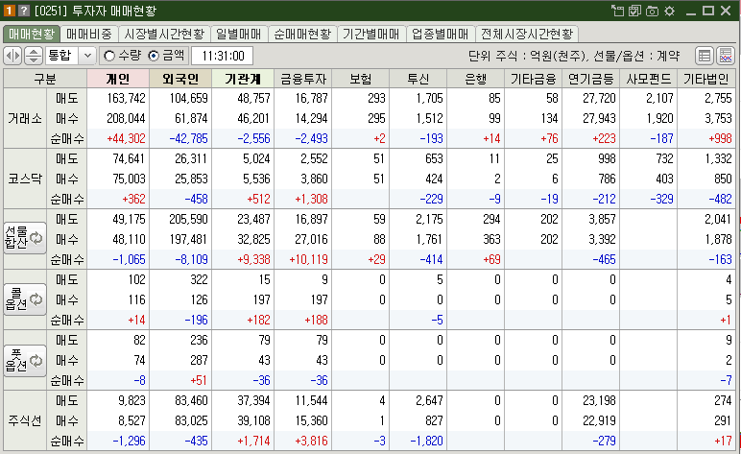The height and width of the screenshot is (454, 741).
Task: Refresh the 풋옵션 row selector
Action: (25, 361)
